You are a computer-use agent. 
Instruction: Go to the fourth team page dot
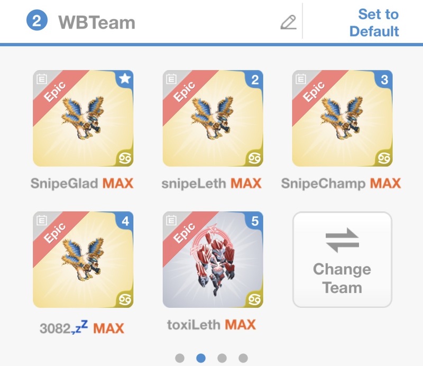coord(243,358)
